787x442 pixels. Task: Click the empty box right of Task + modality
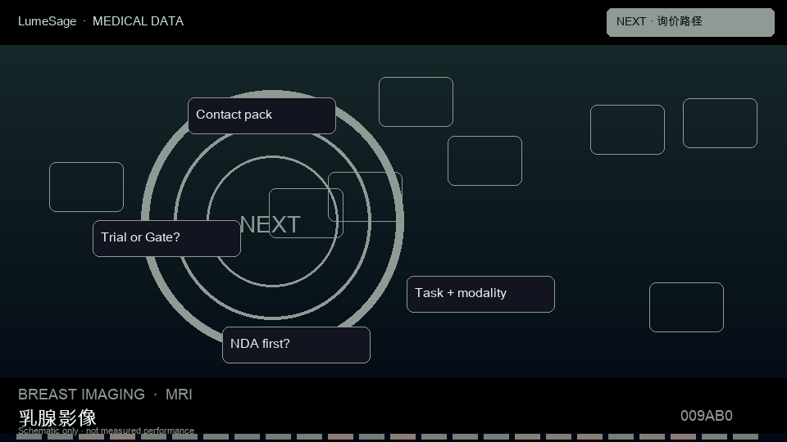point(686,307)
